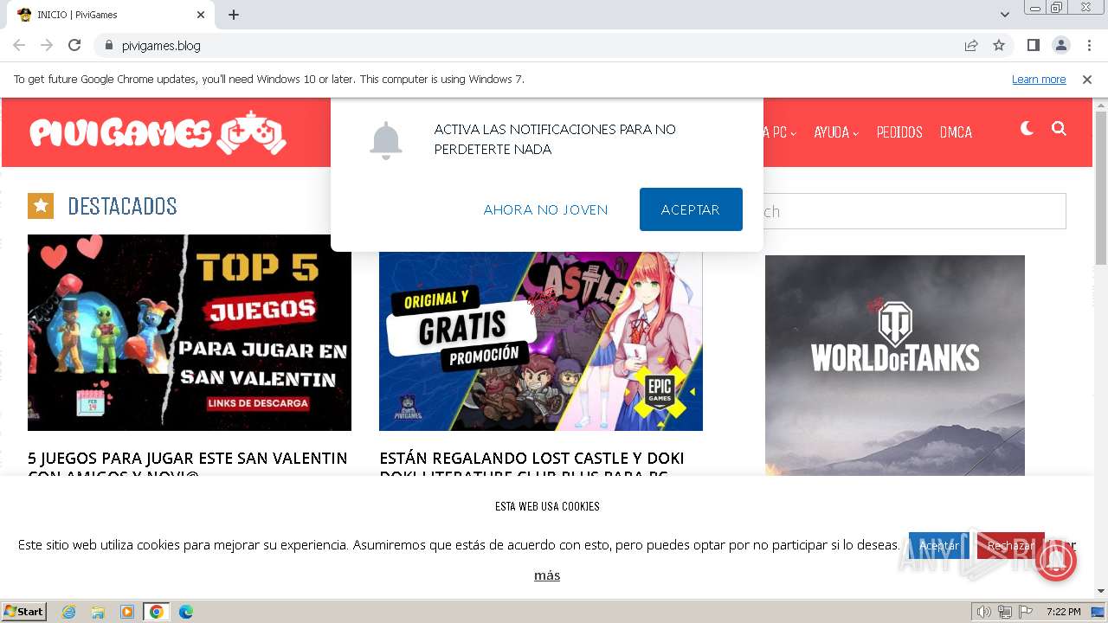
Task: Open a new tab
Action: tap(234, 15)
